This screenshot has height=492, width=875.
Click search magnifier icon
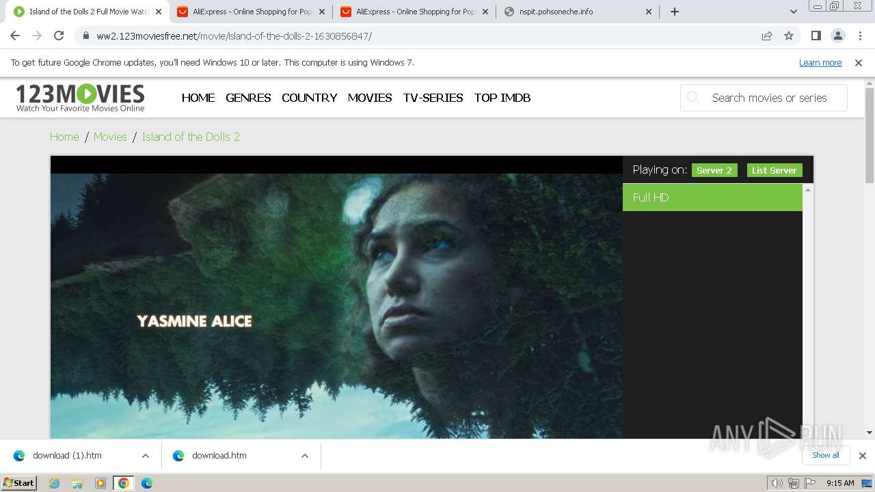[693, 98]
